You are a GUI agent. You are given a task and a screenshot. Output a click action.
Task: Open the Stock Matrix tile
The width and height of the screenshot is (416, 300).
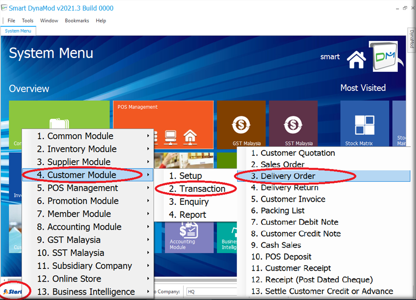coord(364,125)
